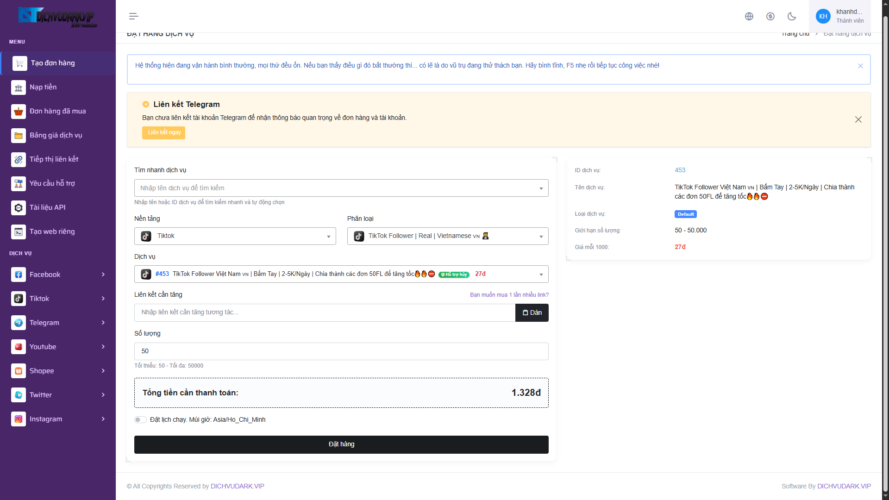Image resolution: width=889 pixels, height=500 pixels.
Task: Click the Liên kết ngay button
Action: pyautogui.click(x=163, y=133)
